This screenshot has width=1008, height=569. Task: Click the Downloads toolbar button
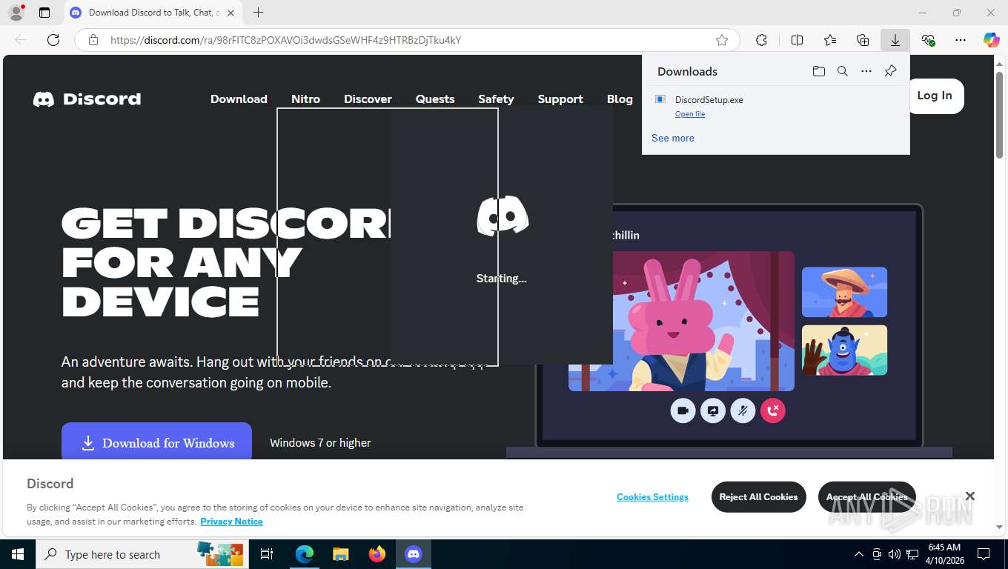(895, 40)
